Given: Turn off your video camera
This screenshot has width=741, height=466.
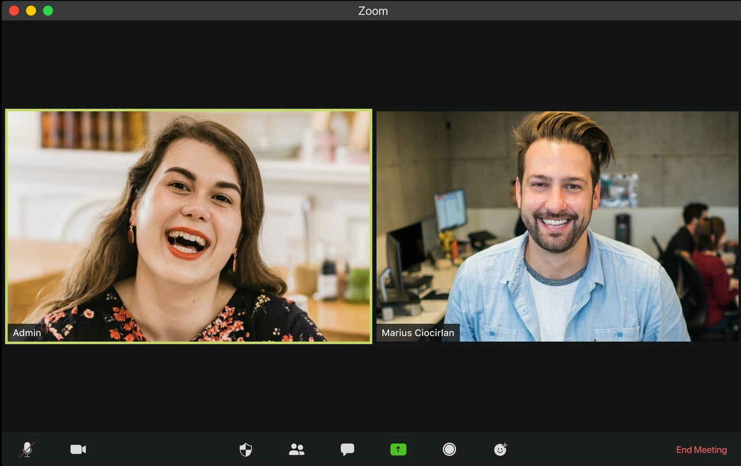Looking at the screenshot, I should 78,449.
